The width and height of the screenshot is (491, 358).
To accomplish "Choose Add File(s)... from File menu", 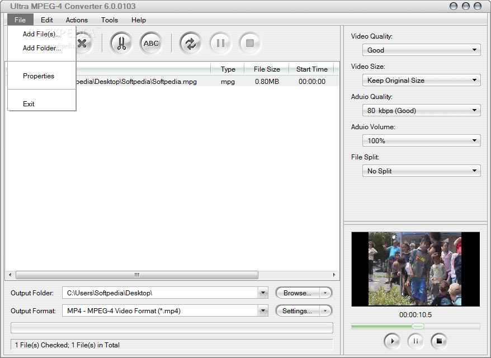I will [41, 34].
